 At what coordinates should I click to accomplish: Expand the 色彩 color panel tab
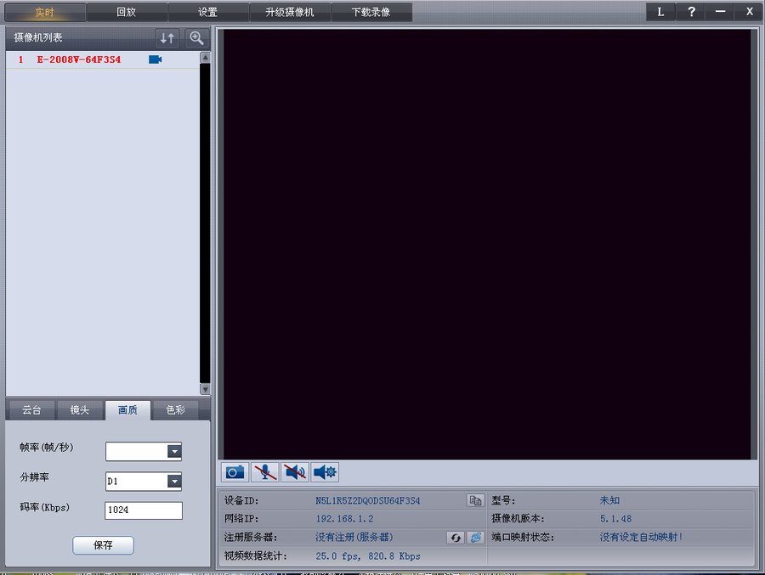pyautogui.click(x=175, y=410)
